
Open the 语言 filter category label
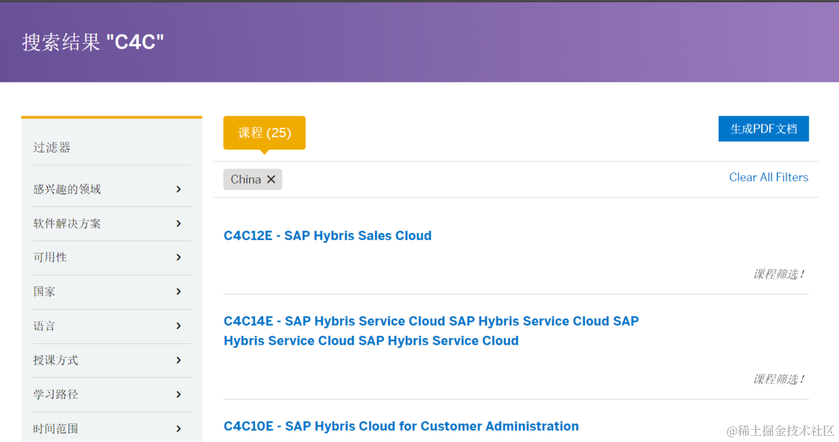45,326
